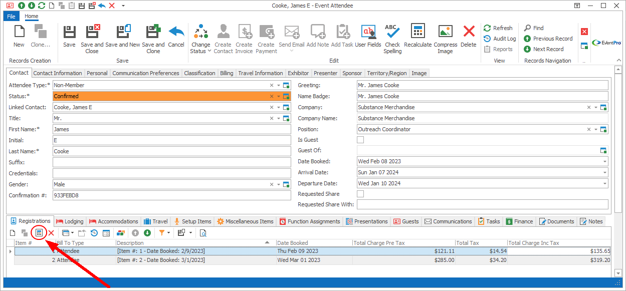This screenshot has height=291, width=626.
Task: Open the Function Assignments tab
Action: point(310,221)
